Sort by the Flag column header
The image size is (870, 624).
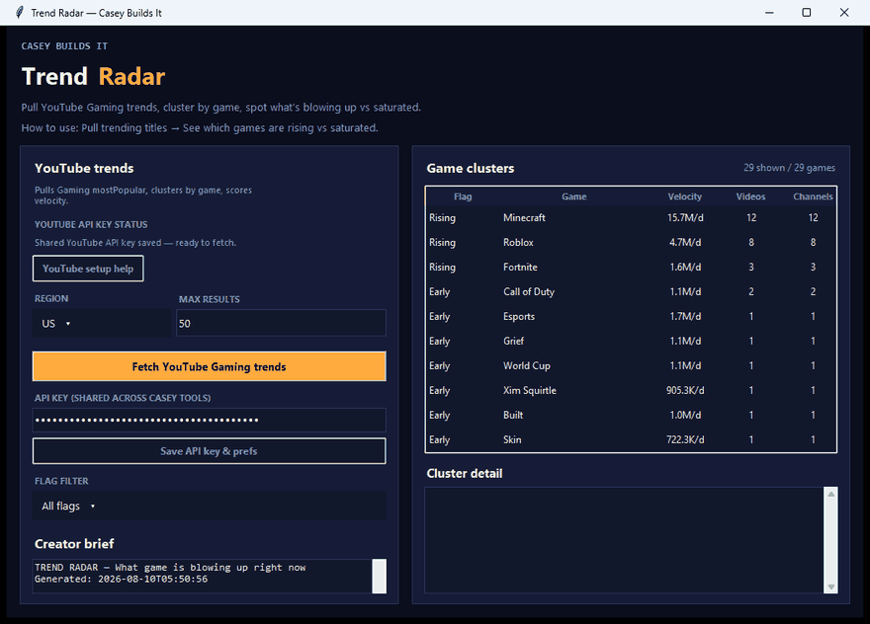pos(463,196)
